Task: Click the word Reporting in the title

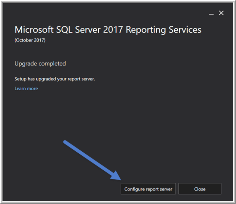Action: click(146, 30)
